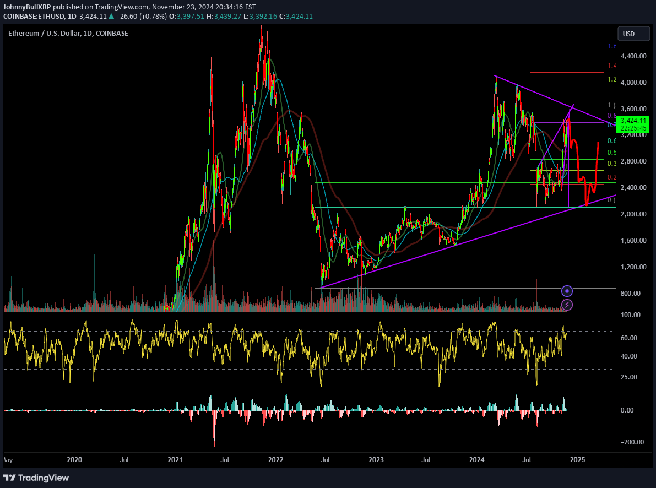This screenshot has height=488, width=656.
Task: Click the JohnnyBullXRP author name
Action: (x=27, y=7)
